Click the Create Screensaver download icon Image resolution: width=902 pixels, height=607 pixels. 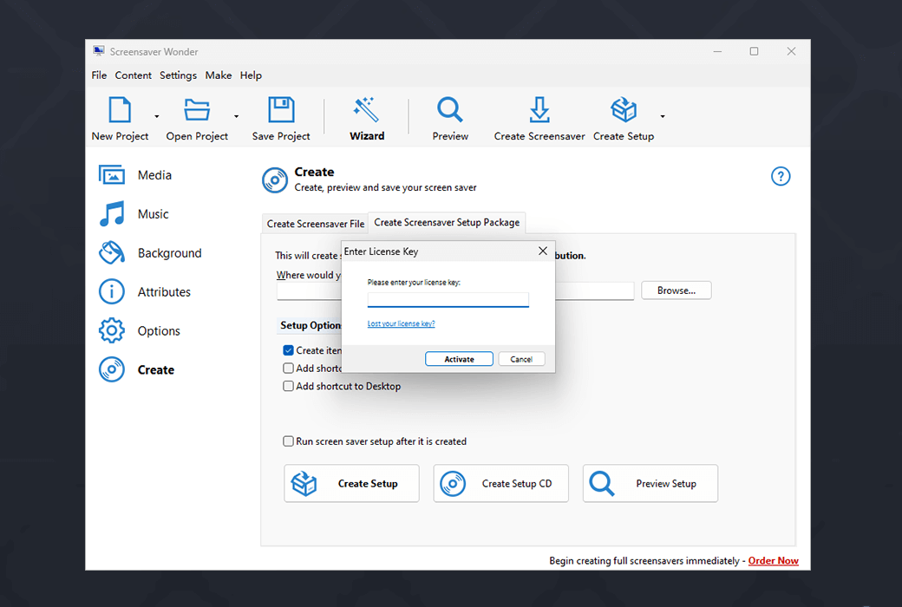(x=539, y=110)
